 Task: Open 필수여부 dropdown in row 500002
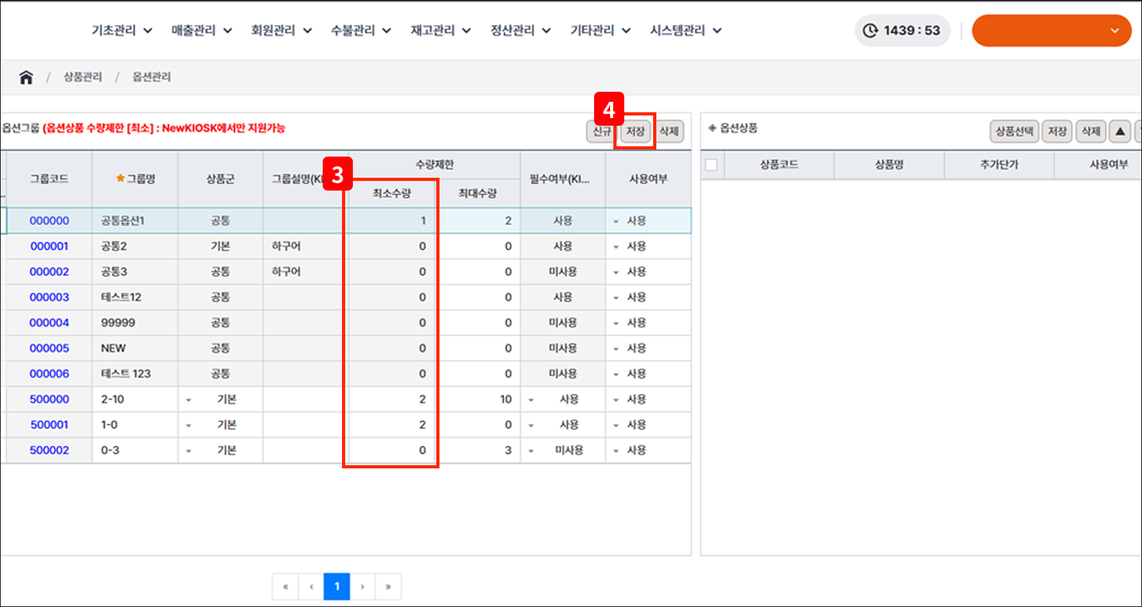531,451
